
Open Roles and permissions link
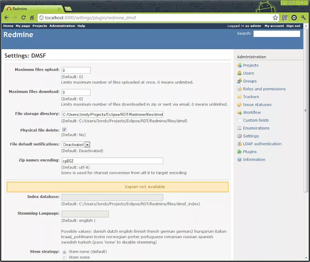264,89
